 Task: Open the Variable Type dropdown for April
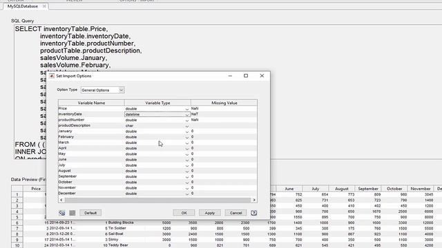click(186, 148)
